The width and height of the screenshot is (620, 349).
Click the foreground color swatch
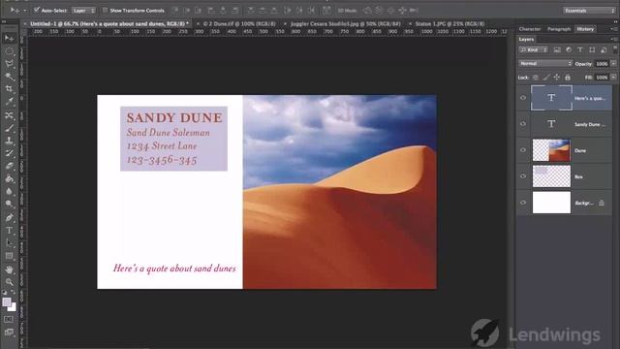[x=7, y=301]
